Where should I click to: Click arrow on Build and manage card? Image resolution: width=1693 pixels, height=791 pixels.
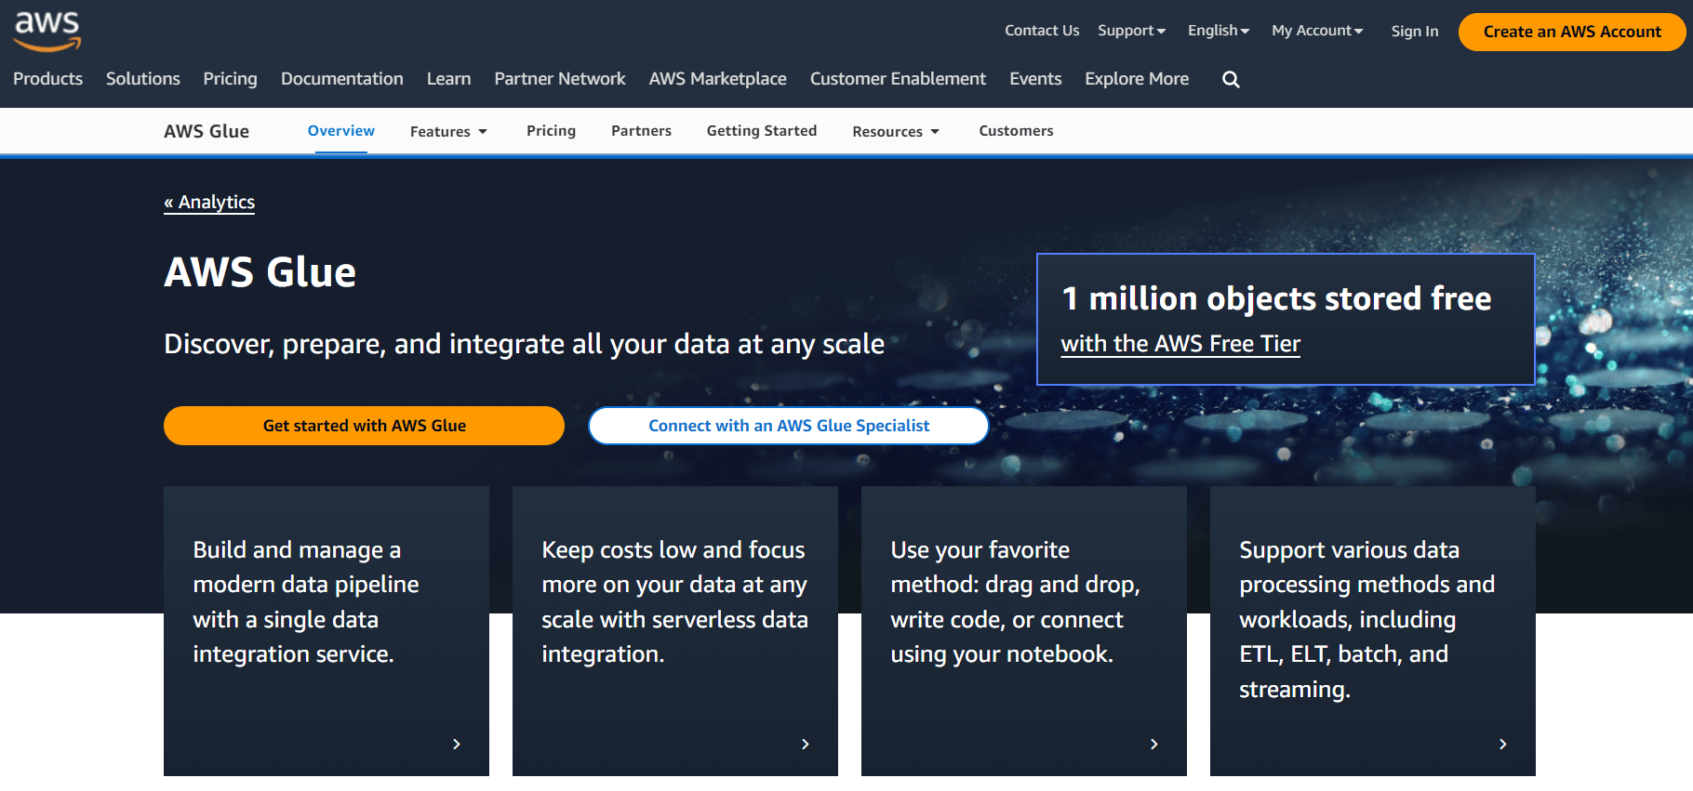(x=457, y=745)
